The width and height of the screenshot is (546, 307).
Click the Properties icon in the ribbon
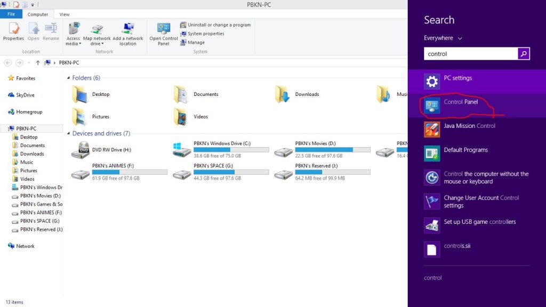13,30
